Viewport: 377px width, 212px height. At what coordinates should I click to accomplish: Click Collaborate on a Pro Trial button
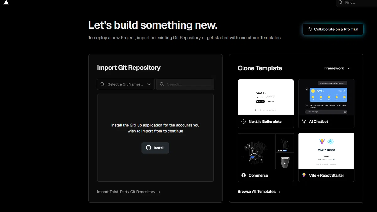[x=333, y=29]
